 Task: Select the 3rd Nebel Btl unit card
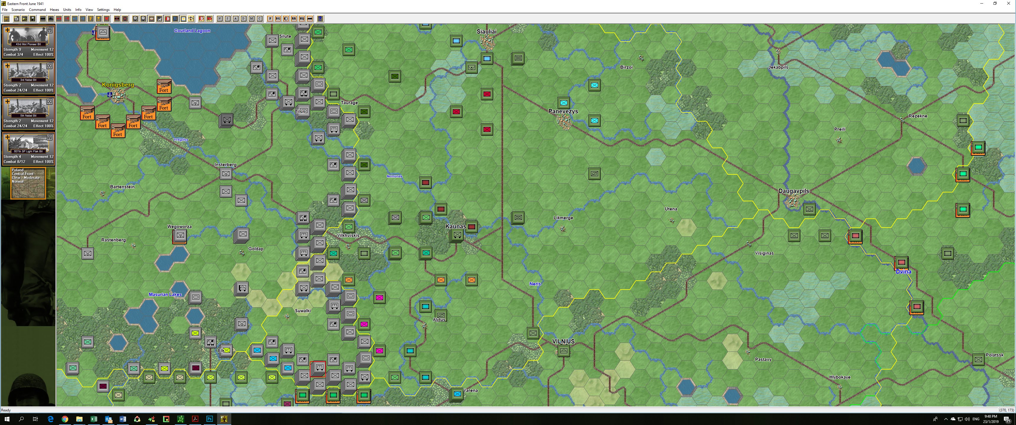pyautogui.click(x=28, y=77)
